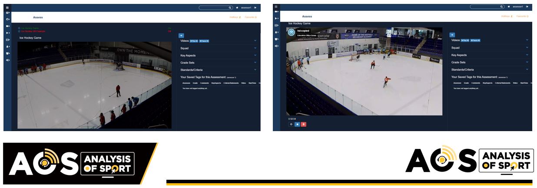Screen dimensions: 537x188
Task: Click the play sidebar icon in right window
Action: (276, 19)
